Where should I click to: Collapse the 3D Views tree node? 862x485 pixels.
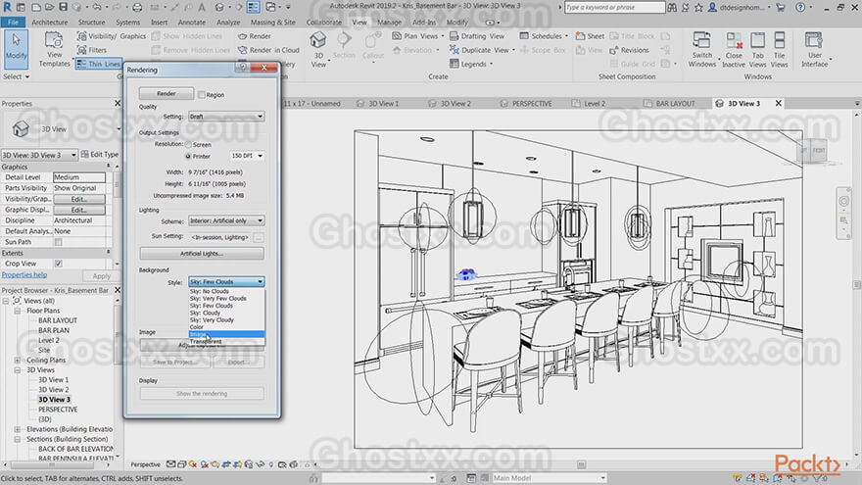tap(18, 370)
